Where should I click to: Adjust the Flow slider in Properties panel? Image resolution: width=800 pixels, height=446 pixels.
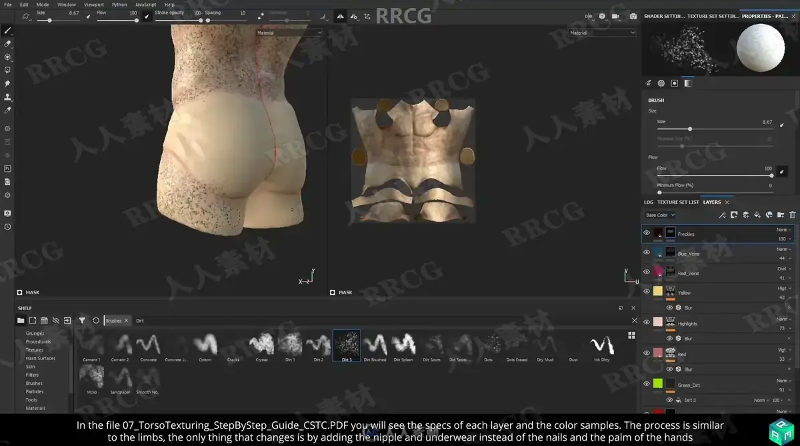point(715,176)
